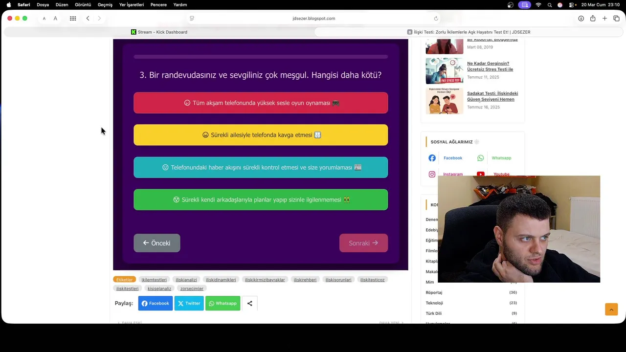The width and height of the screenshot is (626, 352).
Task: Open Yardım menu
Action: point(180,4)
